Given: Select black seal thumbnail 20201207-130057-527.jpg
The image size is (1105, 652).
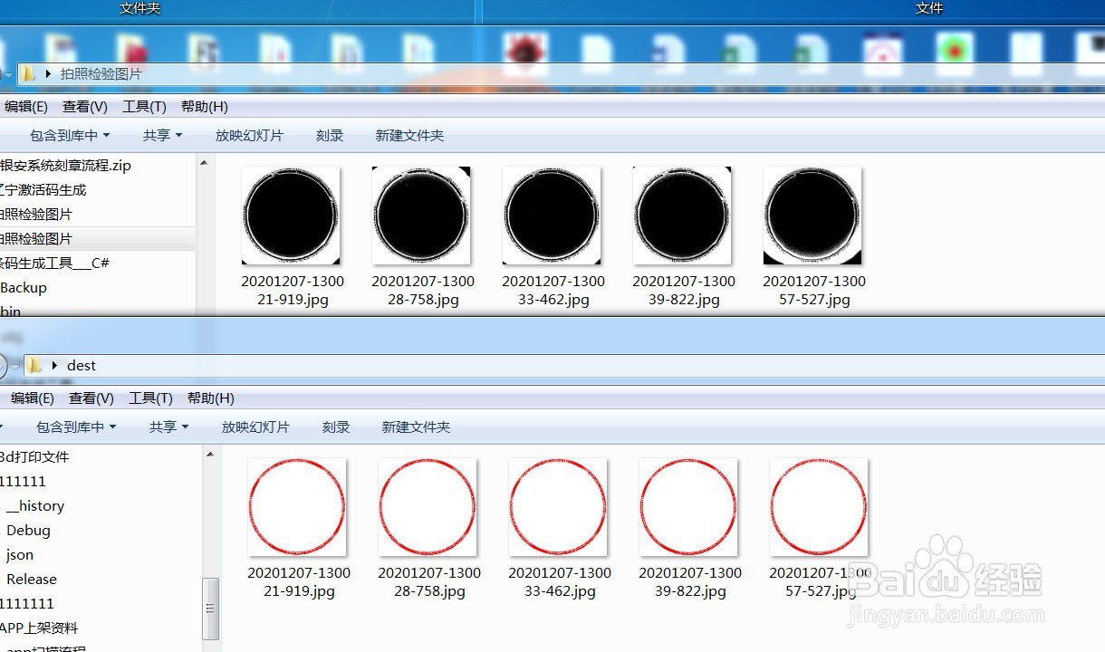Looking at the screenshot, I should point(812,216).
